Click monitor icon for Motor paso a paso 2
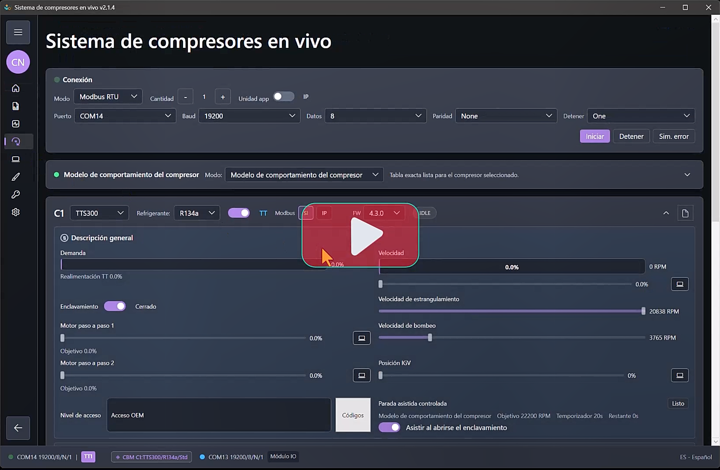This screenshot has height=470, width=720. click(x=361, y=375)
